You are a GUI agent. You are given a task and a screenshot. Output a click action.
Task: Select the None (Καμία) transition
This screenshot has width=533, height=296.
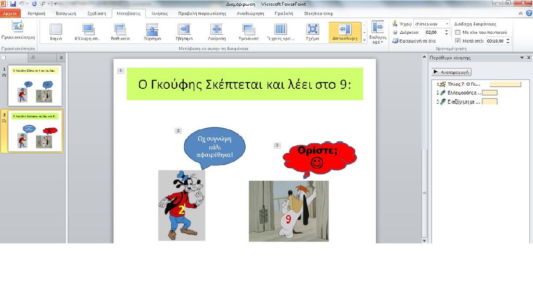tap(56, 32)
